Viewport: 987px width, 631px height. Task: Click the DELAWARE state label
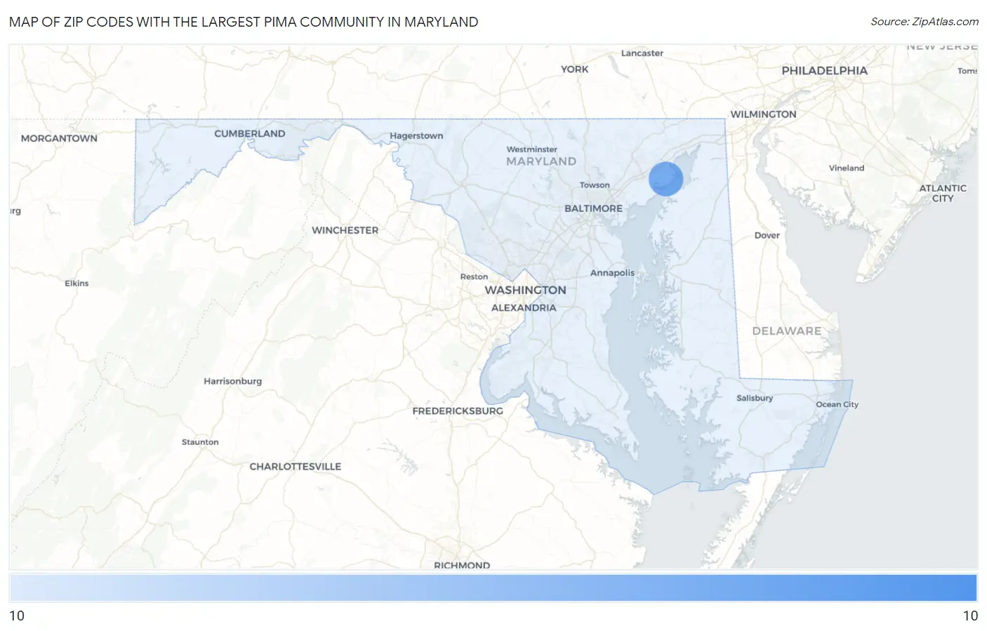pyautogui.click(x=786, y=331)
